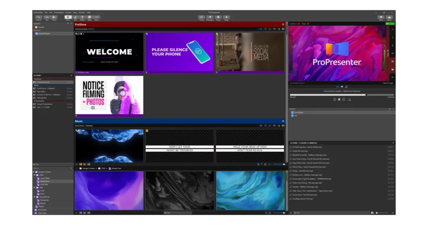Open the Media toolbar button

[389, 18]
